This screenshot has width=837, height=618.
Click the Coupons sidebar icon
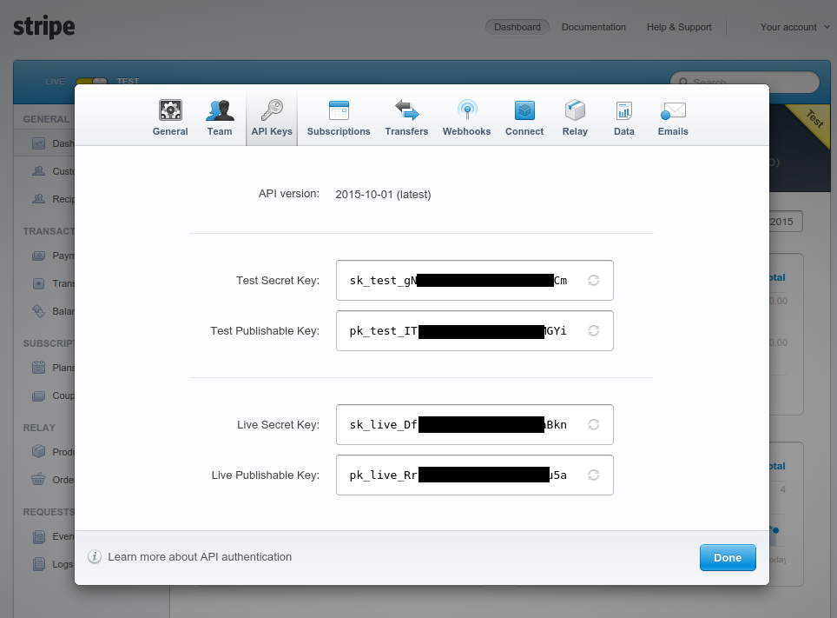(x=38, y=395)
